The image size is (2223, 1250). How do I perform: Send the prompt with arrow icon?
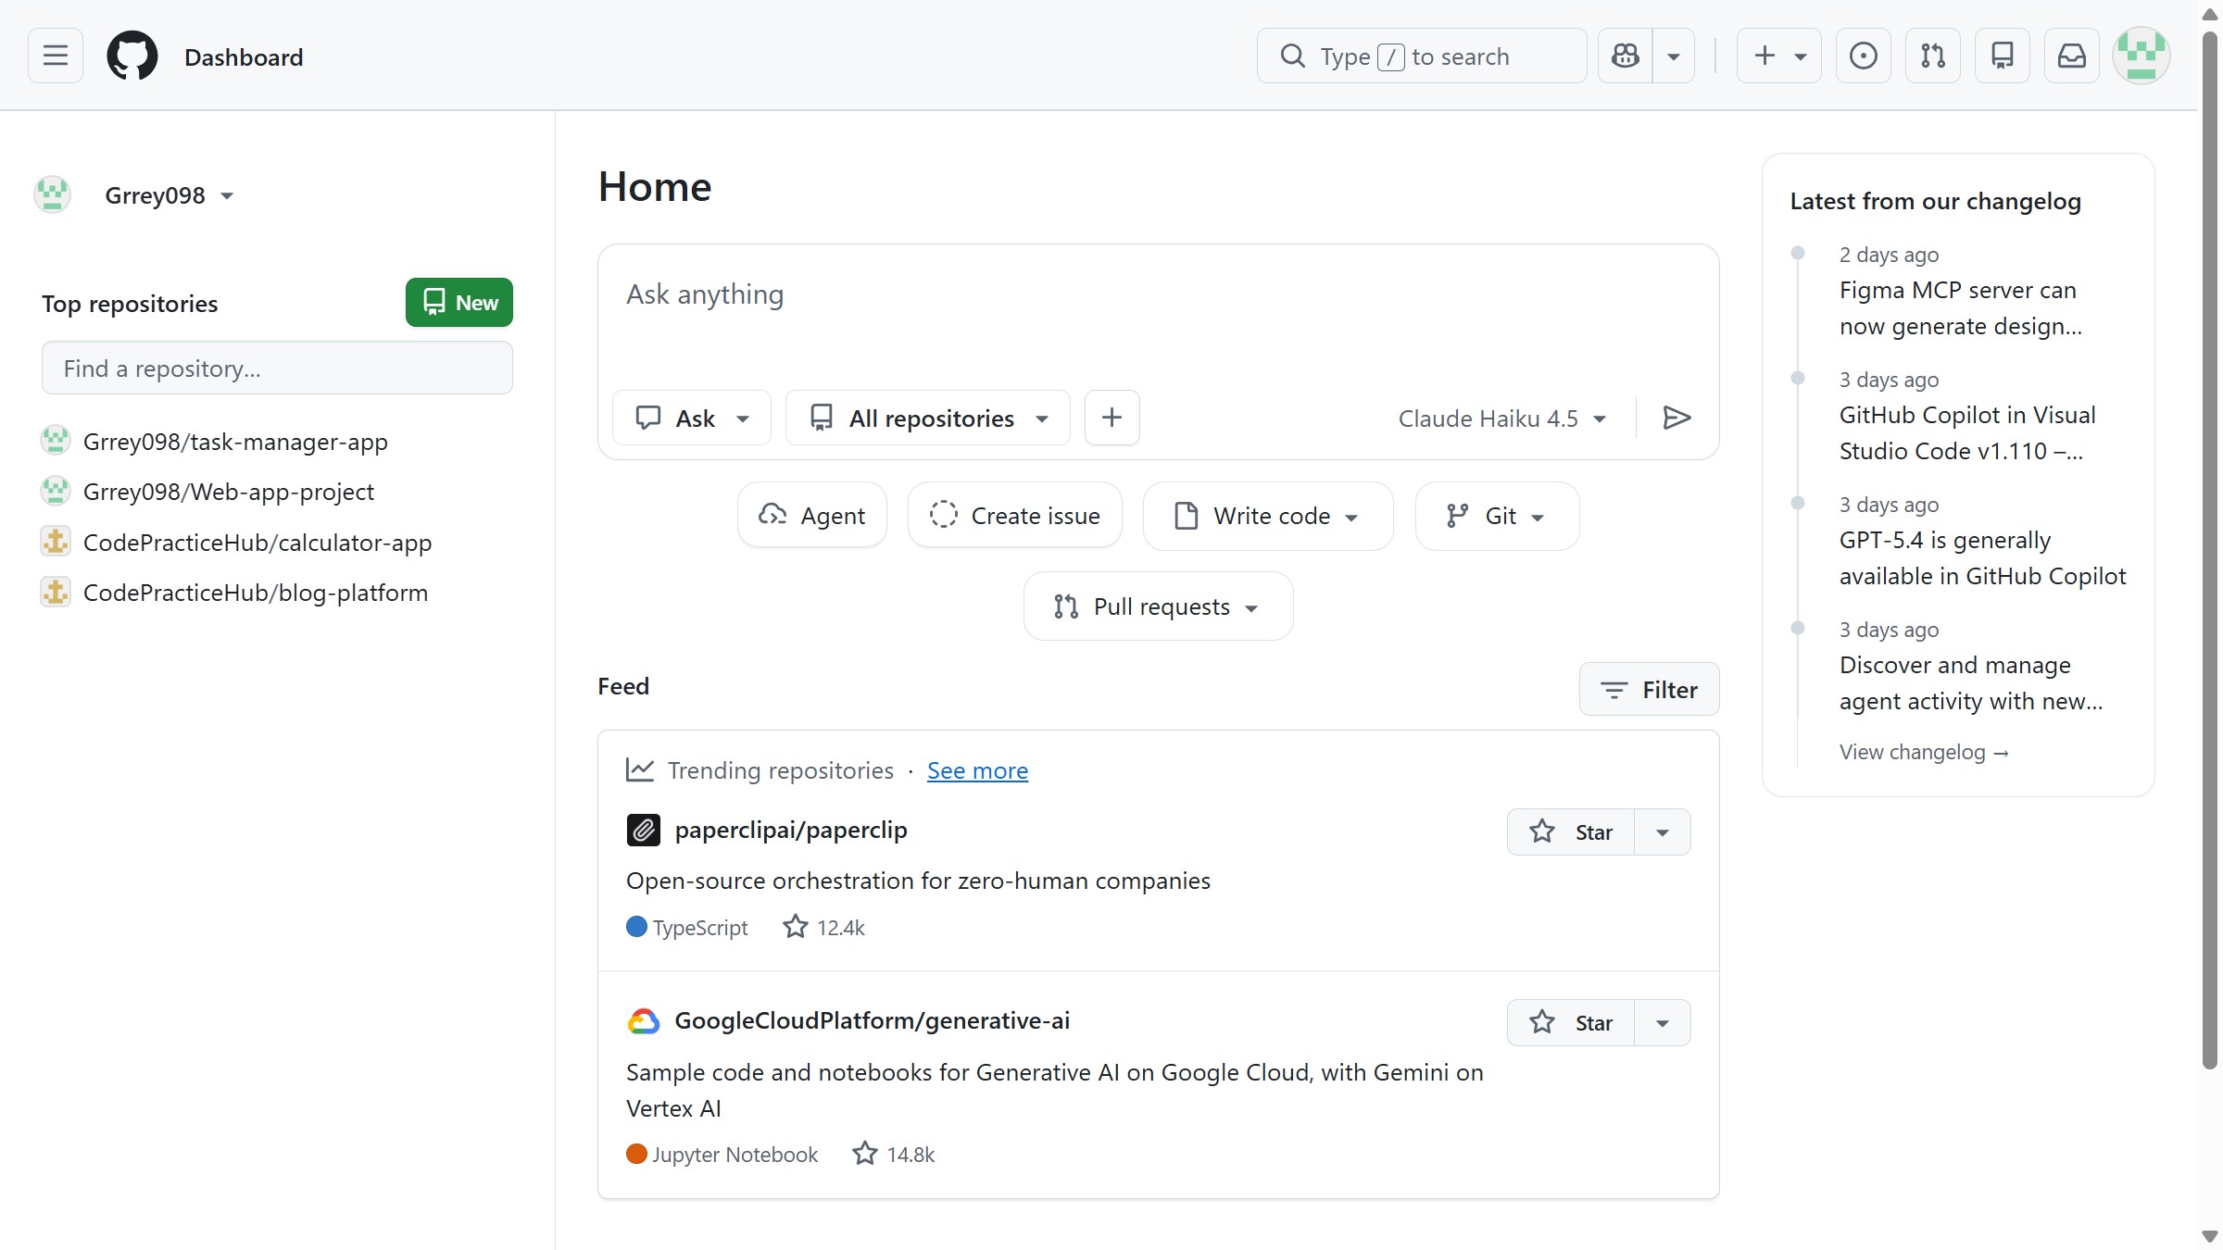click(1677, 418)
